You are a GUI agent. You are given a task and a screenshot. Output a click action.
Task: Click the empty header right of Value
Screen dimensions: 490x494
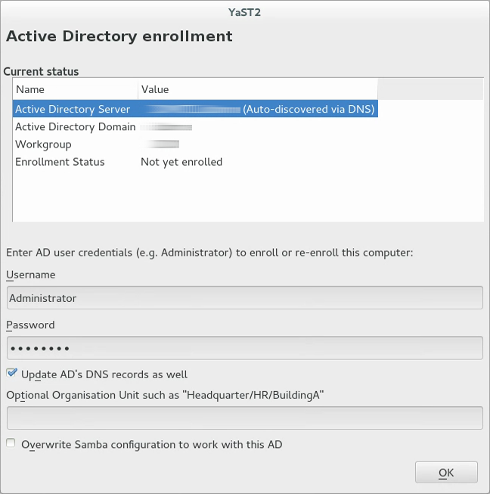(x=430, y=89)
